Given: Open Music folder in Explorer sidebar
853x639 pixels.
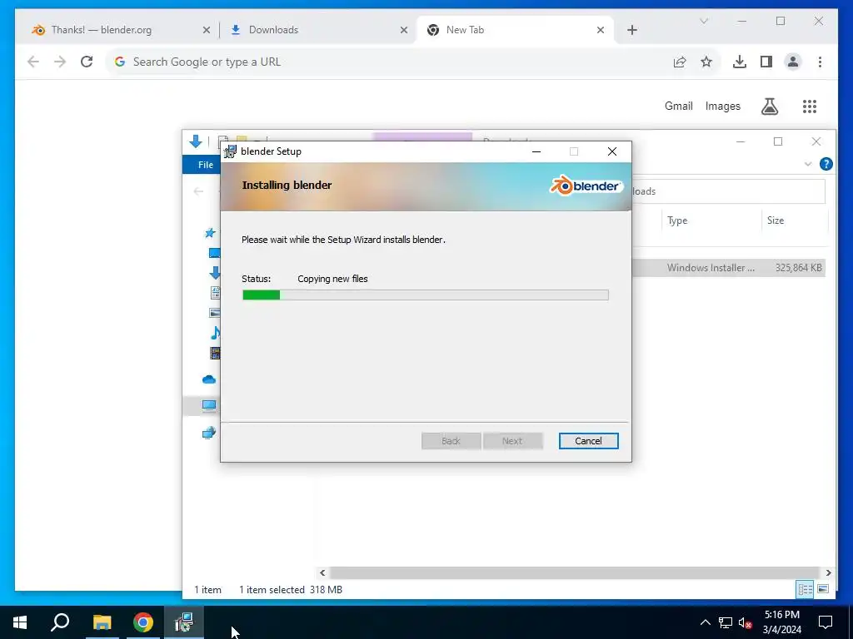Looking at the screenshot, I should 216,333.
